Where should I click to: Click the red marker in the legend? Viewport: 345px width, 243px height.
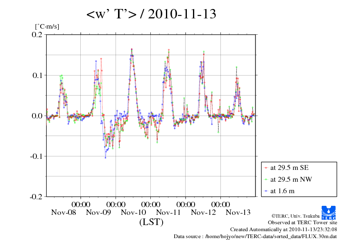(266, 168)
